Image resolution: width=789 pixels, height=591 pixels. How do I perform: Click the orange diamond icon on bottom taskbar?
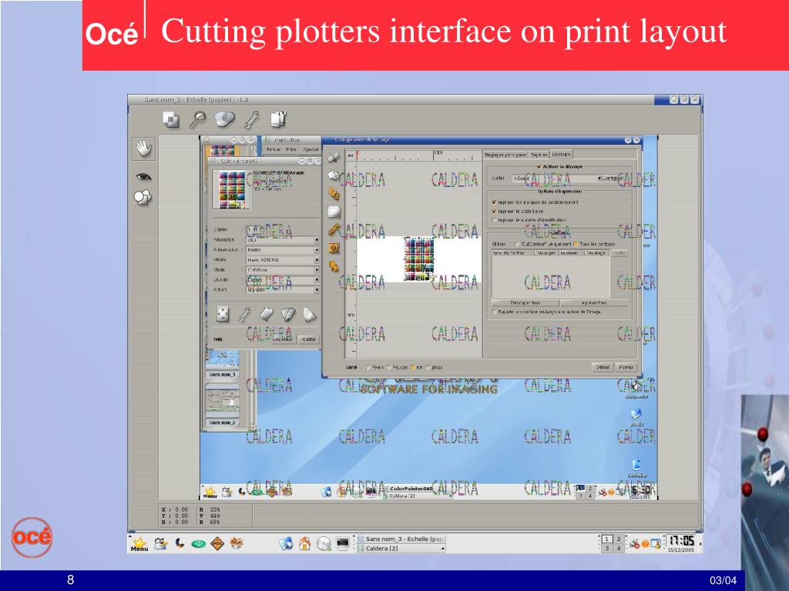click(x=217, y=543)
